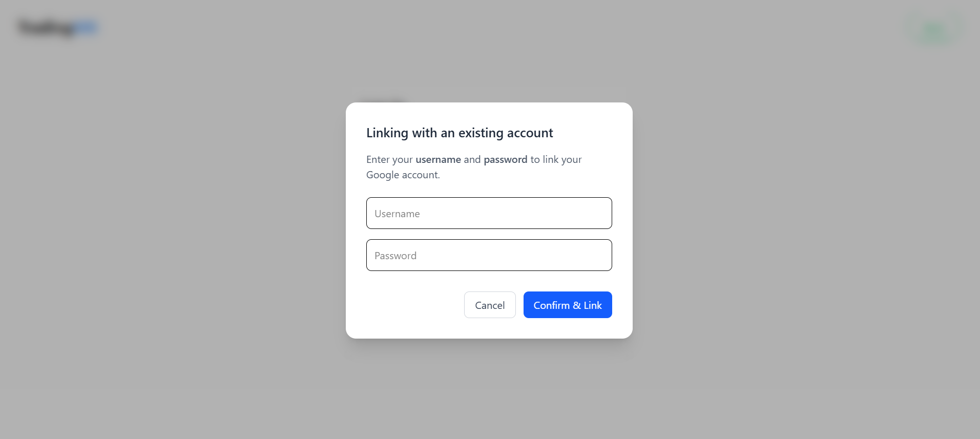Click the Password input field

tap(489, 255)
